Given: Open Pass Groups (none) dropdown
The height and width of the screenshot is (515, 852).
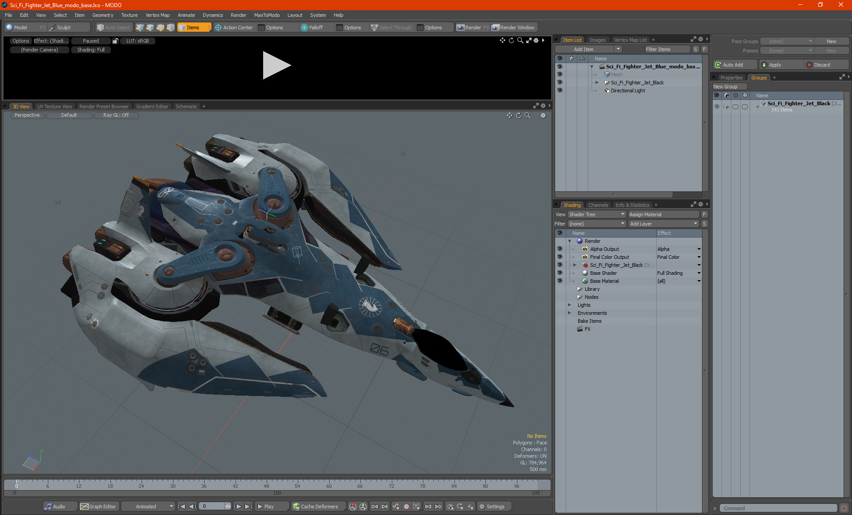Looking at the screenshot, I should click(787, 41).
